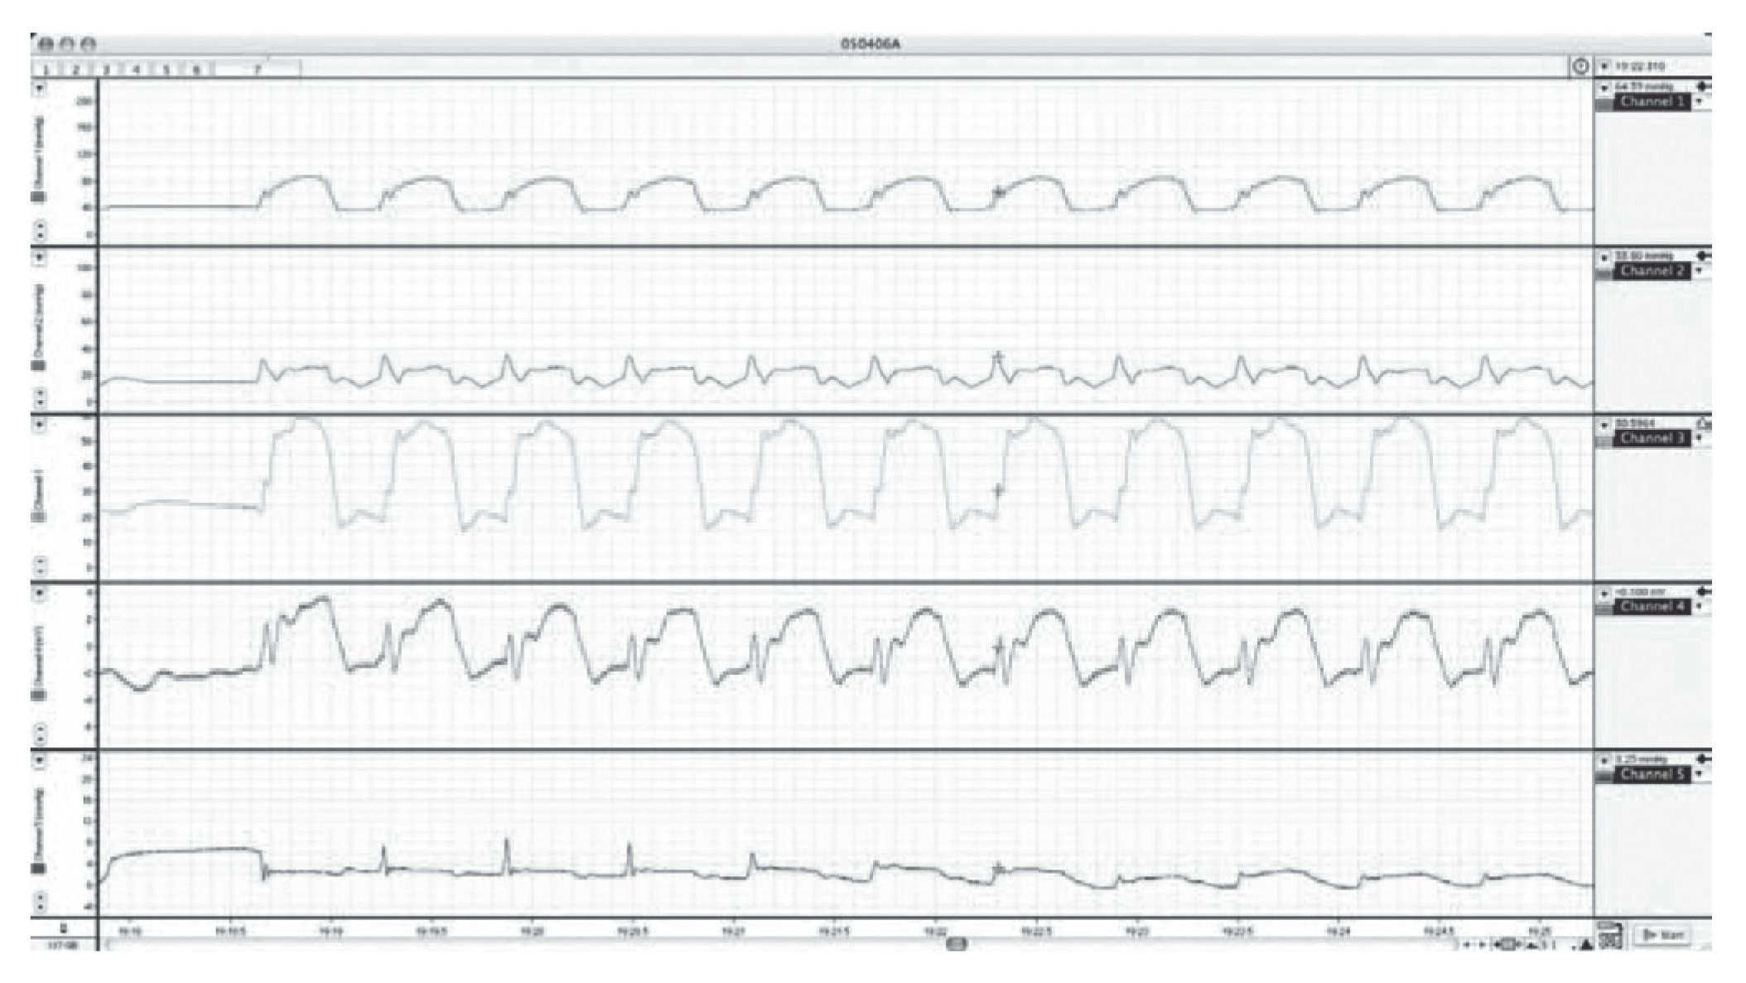This screenshot has height=983, width=1746.
Task: Click the clock icon beside the time display
Action: coord(1580,66)
